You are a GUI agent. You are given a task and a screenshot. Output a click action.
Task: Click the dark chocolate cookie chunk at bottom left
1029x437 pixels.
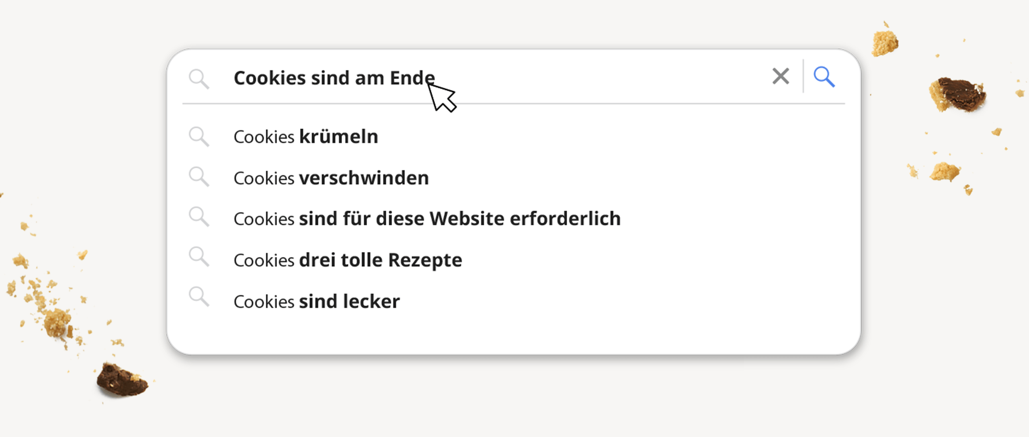[122, 380]
